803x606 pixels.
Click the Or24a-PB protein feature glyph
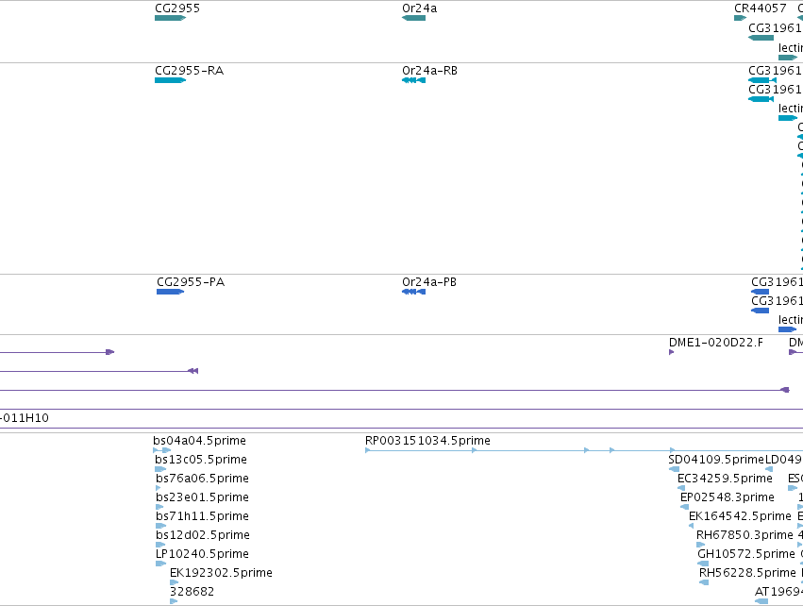(414, 292)
